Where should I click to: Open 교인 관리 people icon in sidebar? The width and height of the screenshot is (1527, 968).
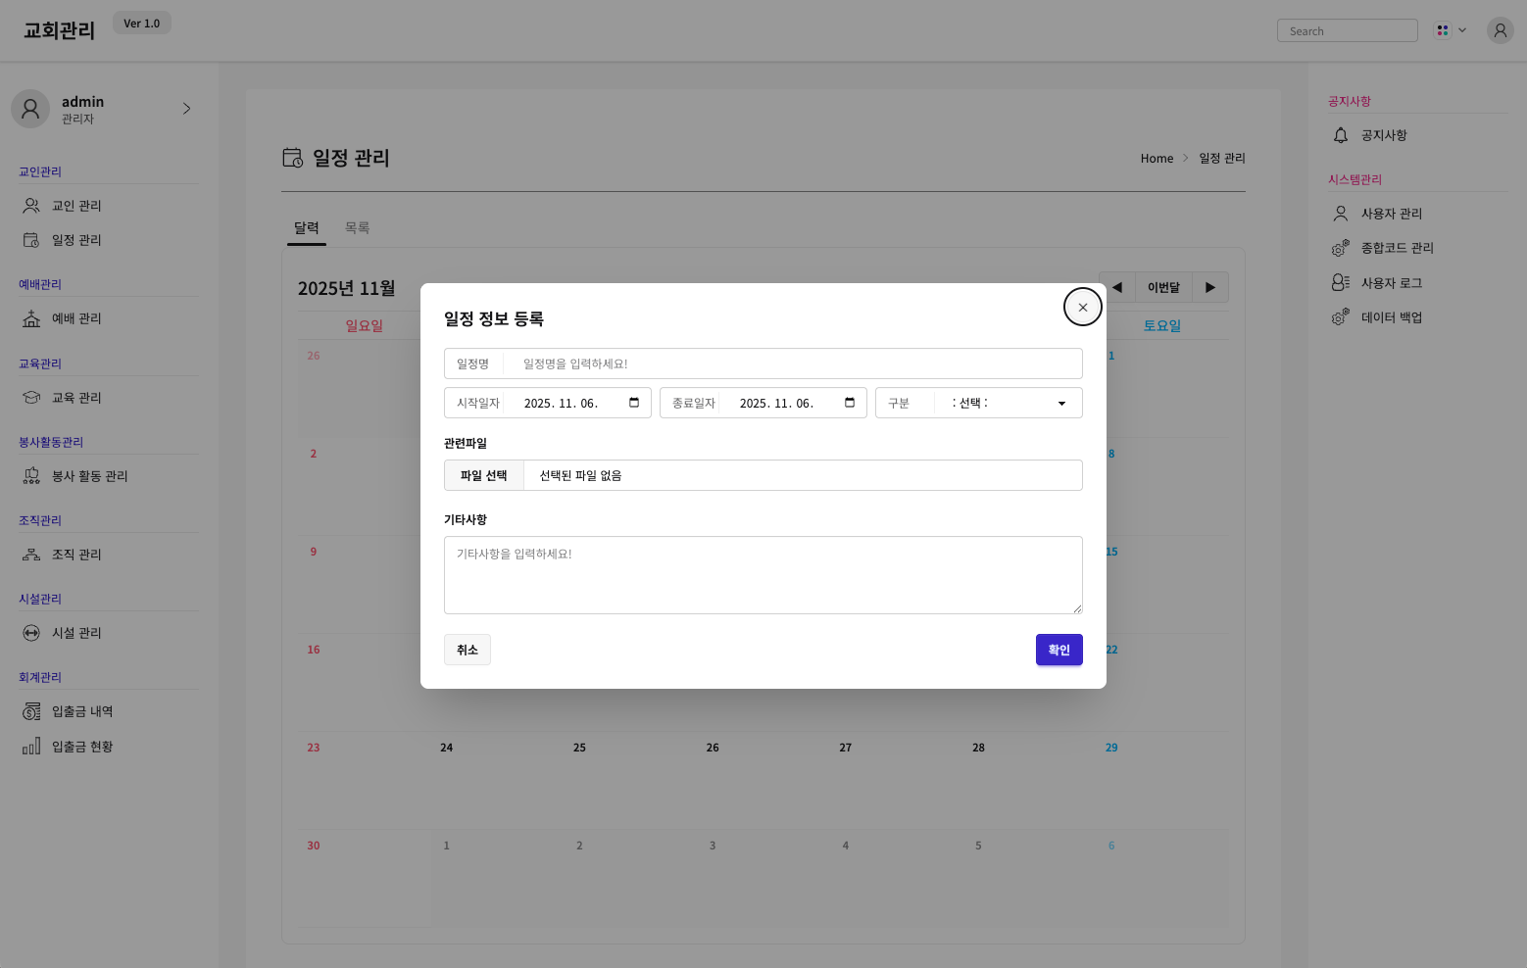[31, 206]
